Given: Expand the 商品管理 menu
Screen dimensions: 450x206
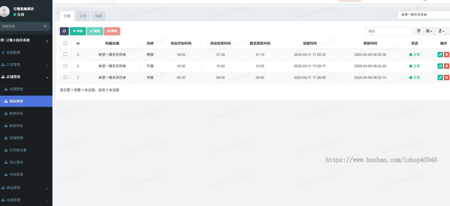Looking at the screenshot, I should point(26,188).
